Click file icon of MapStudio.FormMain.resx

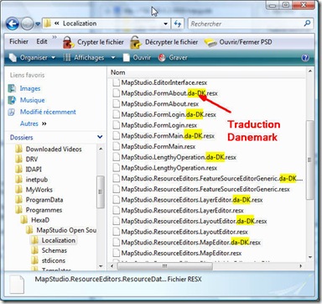pos(116,146)
